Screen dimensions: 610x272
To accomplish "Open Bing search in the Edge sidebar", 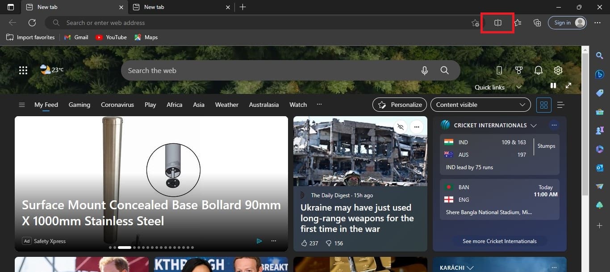I will (x=600, y=56).
